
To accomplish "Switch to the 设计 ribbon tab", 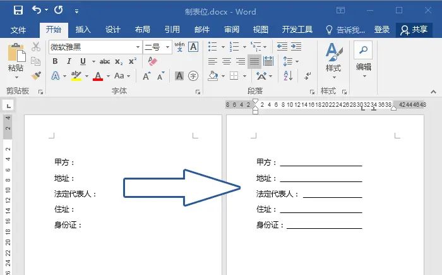I will click(x=113, y=30).
